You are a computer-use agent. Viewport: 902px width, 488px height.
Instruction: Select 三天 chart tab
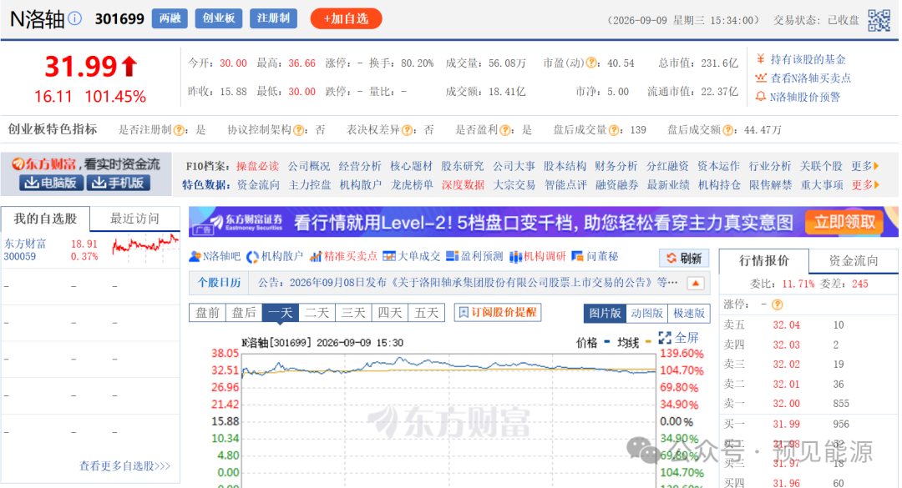tap(353, 313)
